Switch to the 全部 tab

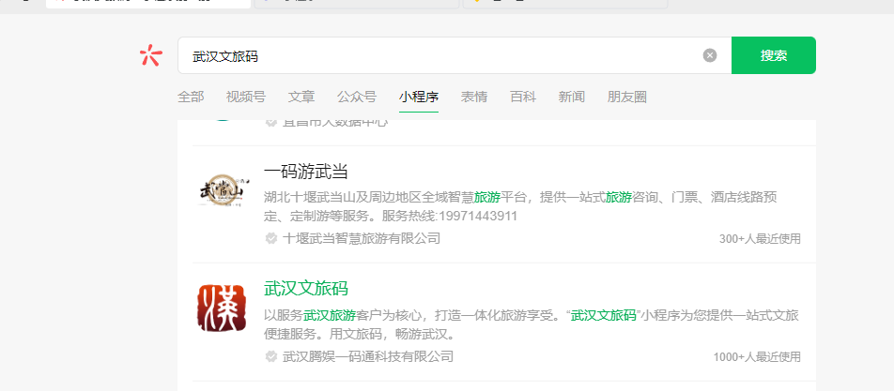(191, 97)
